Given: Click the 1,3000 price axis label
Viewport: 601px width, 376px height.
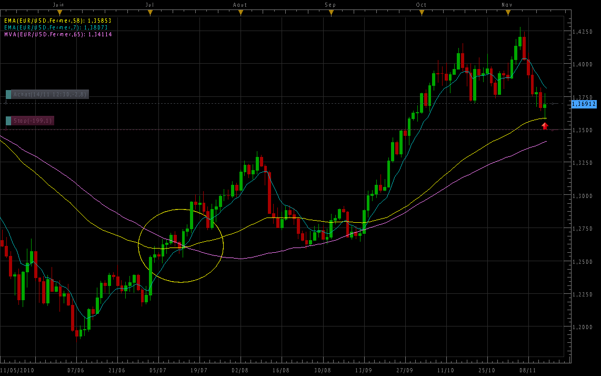Looking at the screenshot, I should (x=583, y=196).
